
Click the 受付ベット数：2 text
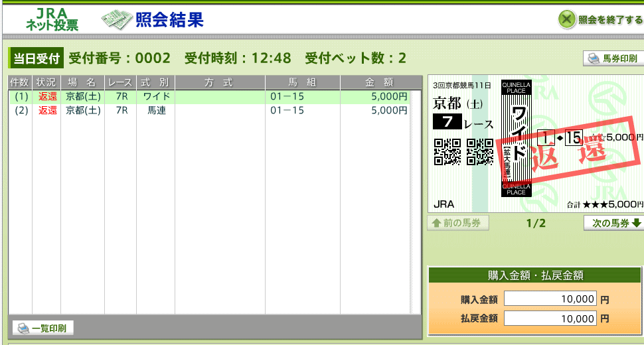coord(356,58)
